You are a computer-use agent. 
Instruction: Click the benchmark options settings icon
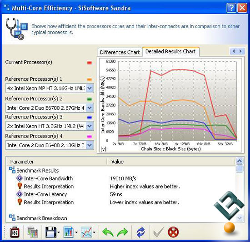(x=15, y=232)
